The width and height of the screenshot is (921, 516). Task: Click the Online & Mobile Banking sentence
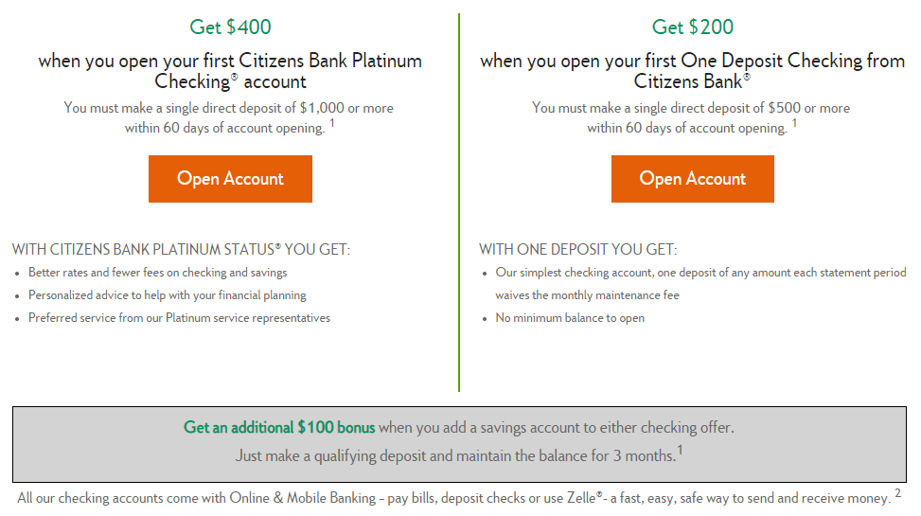(454, 498)
